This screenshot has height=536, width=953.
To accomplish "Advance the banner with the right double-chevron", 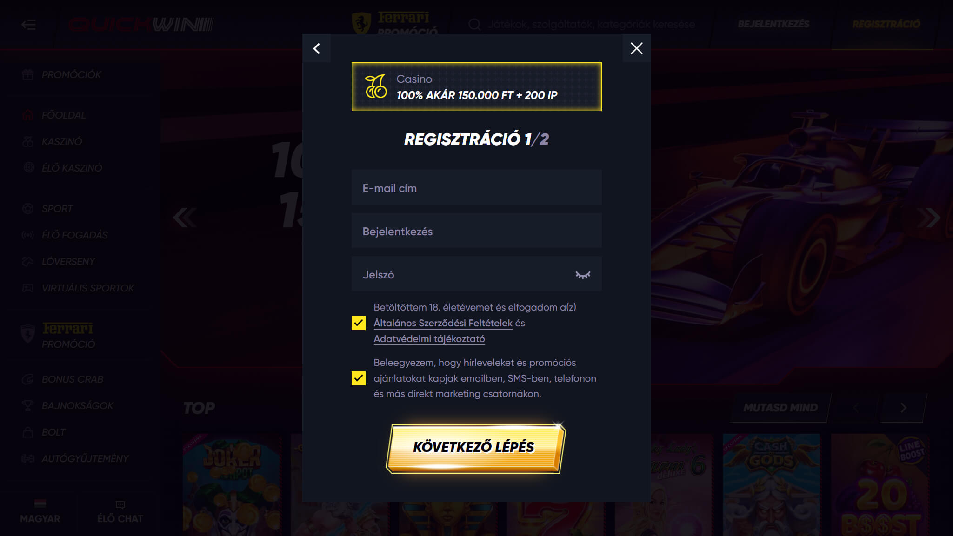I will click(x=928, y=218).
